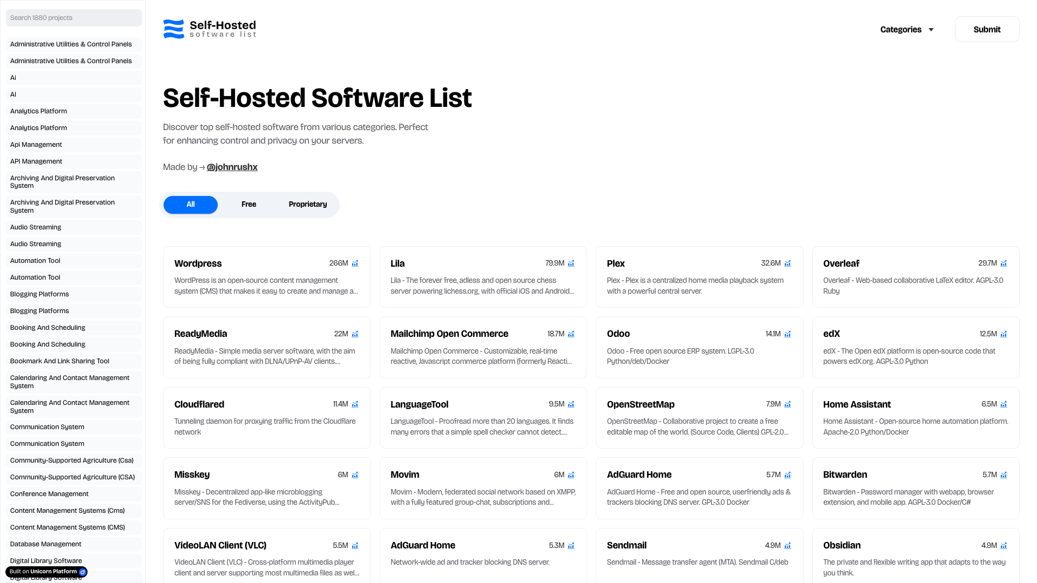This screenshot has width=1037, height=583.
Task: Follow the @johnrushx link
Action: pyautogui.click(x=232, y=167)
